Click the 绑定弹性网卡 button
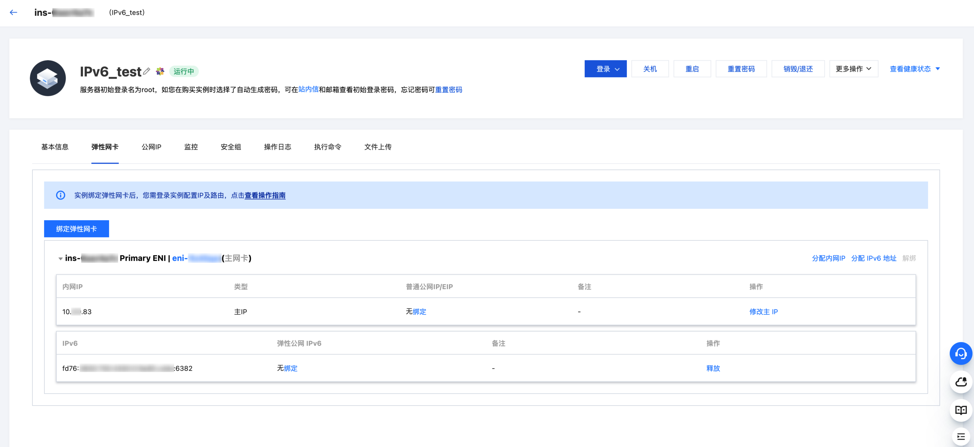 [76, 229]
